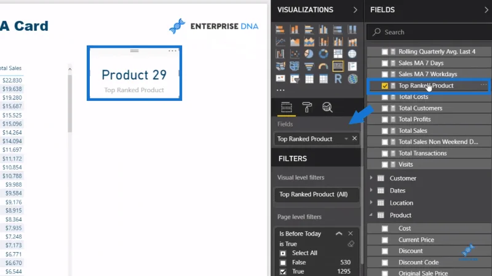492x276 pixels.
Task: Toggle Select All in Is Before Today filter
Action: pyautogui.click(x=283, y=253)
